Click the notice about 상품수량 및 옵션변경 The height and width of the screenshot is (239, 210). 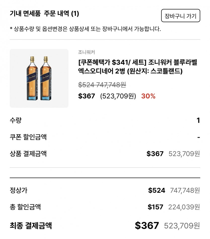[85, 29]
